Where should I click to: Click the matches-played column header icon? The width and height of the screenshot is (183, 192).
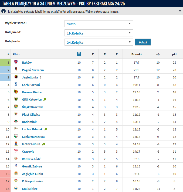[x=79, y=54]
